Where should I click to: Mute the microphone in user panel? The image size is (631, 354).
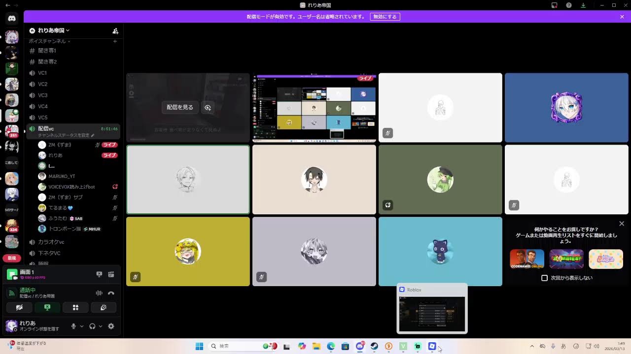pyautogui.click(x=74, y=326)
